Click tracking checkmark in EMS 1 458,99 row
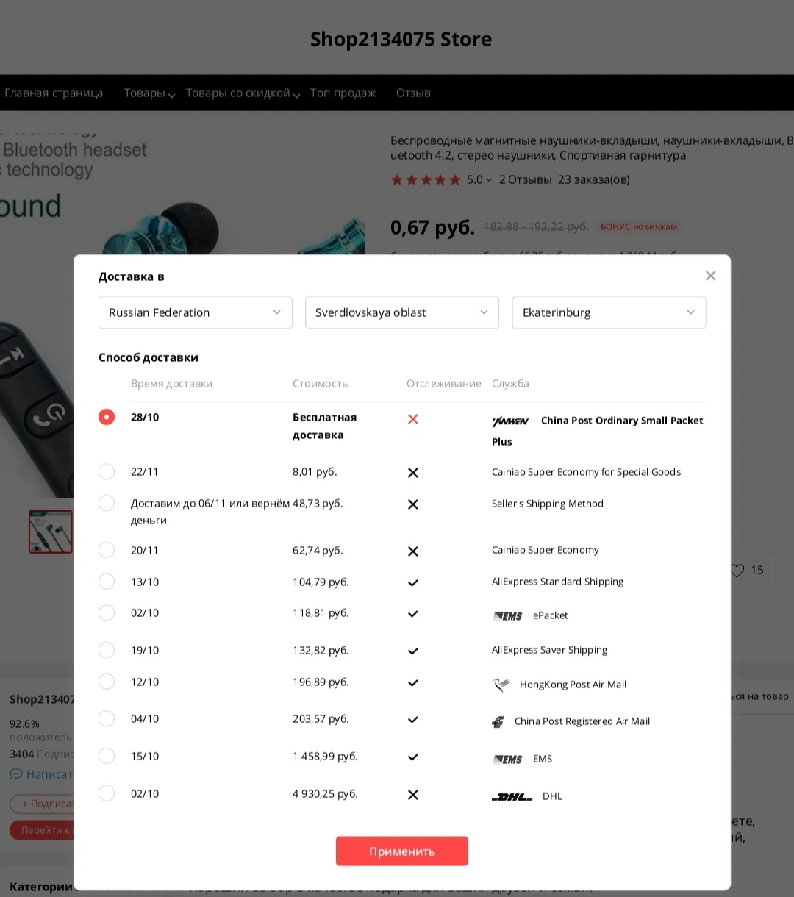 (x=413, y=757)
